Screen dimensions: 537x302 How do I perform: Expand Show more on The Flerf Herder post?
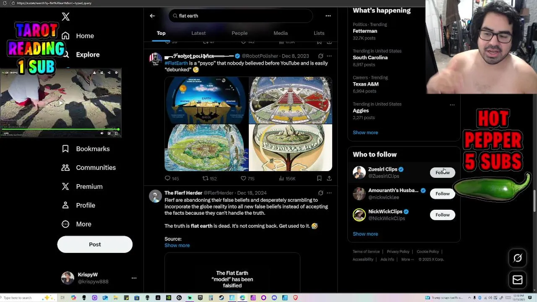point(177,245)
